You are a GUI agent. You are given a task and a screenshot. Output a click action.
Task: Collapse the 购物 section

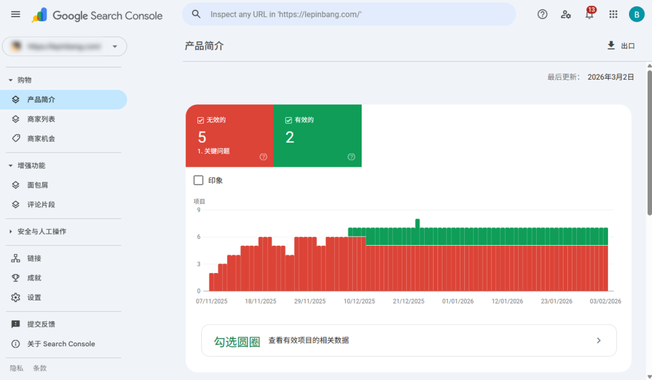(x=10, y=80)
